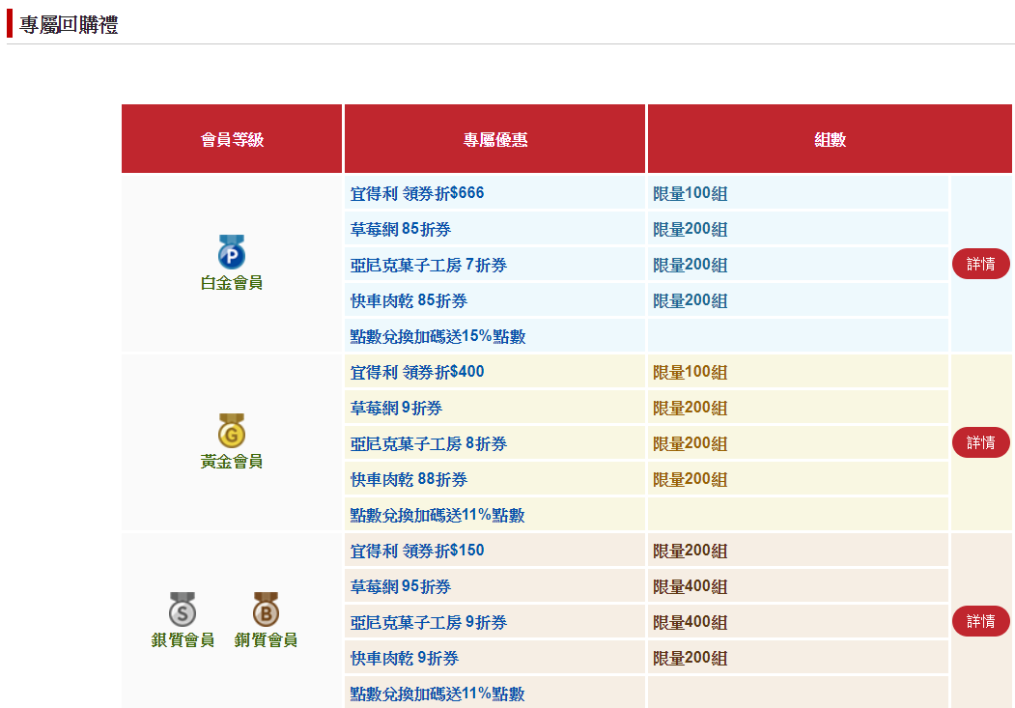Open 詳情 for the 黃金會員 offers
1015x708 pixels.
point(980,442)
